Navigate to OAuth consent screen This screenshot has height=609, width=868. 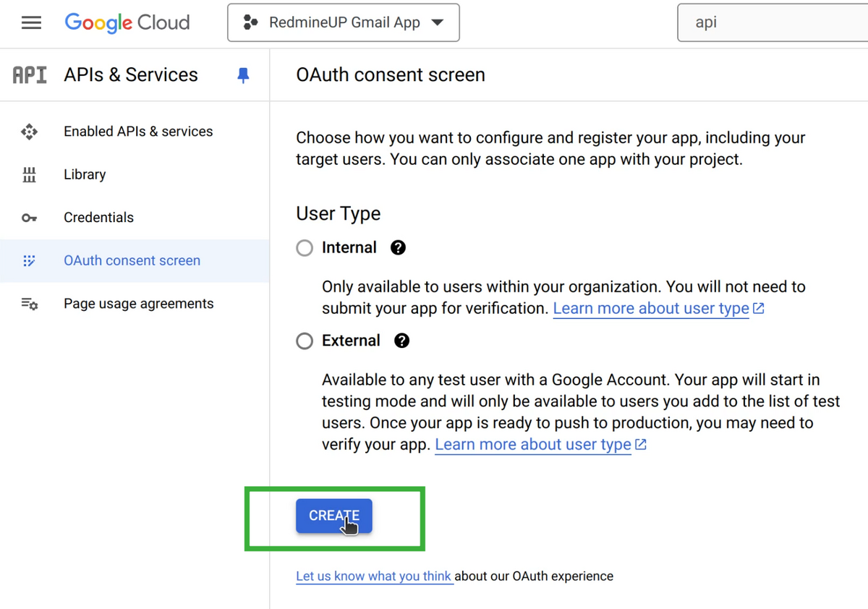132,260
